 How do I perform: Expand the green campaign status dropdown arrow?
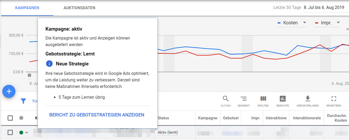point(26,133)
